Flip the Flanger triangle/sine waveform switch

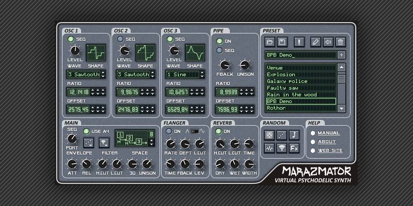click(195, 131)
